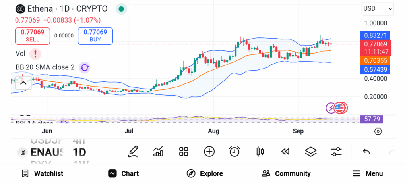The height and width of the screenshot is (183, 407).
Task: Click the Bollinger Bands refresh icon
Action: click(x=84, y=67)
